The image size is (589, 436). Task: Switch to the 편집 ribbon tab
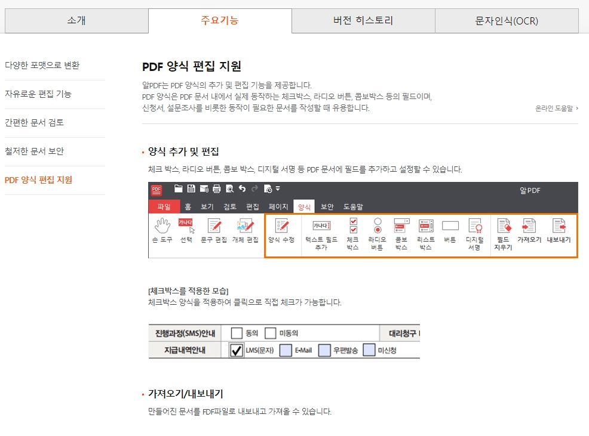(x=253, y=207)
